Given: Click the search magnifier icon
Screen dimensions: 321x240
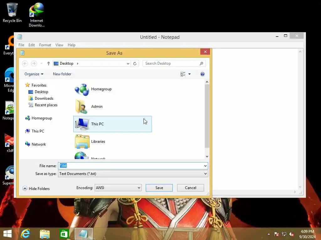Looking at the screenshot, I should pos(202,63).
